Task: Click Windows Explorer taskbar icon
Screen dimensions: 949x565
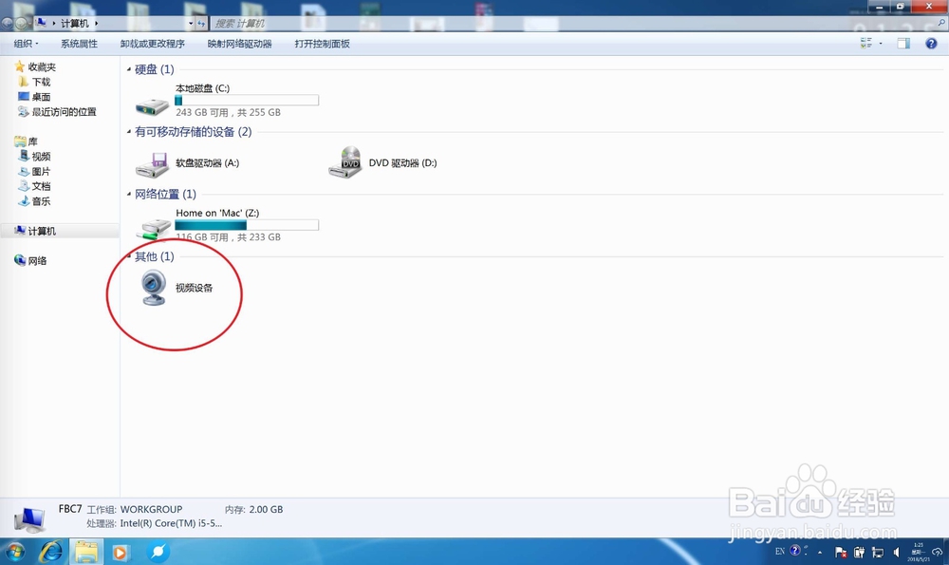Action: tap(86, 552)
